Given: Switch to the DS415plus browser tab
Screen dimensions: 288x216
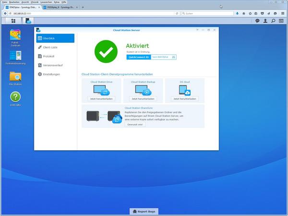Looking at the screenshot, I should (x=23, y=7).
